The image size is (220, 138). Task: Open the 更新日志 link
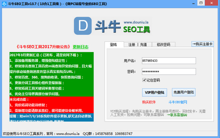(81, 47)
